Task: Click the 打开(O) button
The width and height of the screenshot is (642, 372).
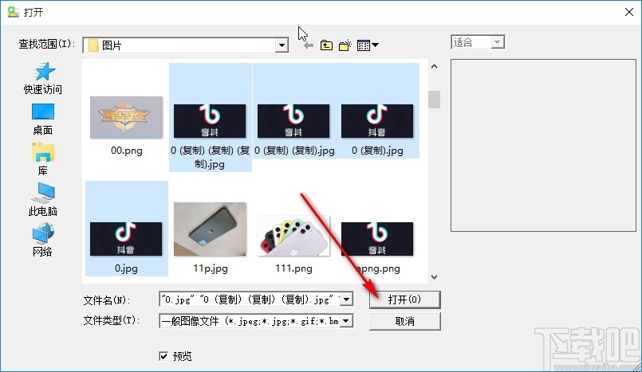Action: 404,300
